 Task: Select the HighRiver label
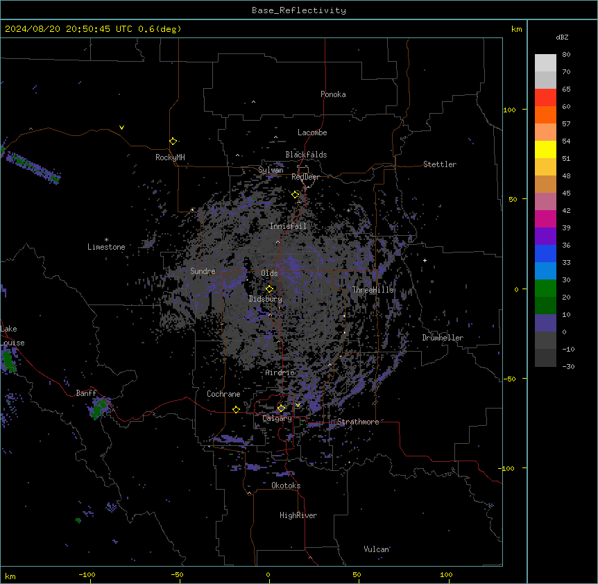(x=298, y=515)
